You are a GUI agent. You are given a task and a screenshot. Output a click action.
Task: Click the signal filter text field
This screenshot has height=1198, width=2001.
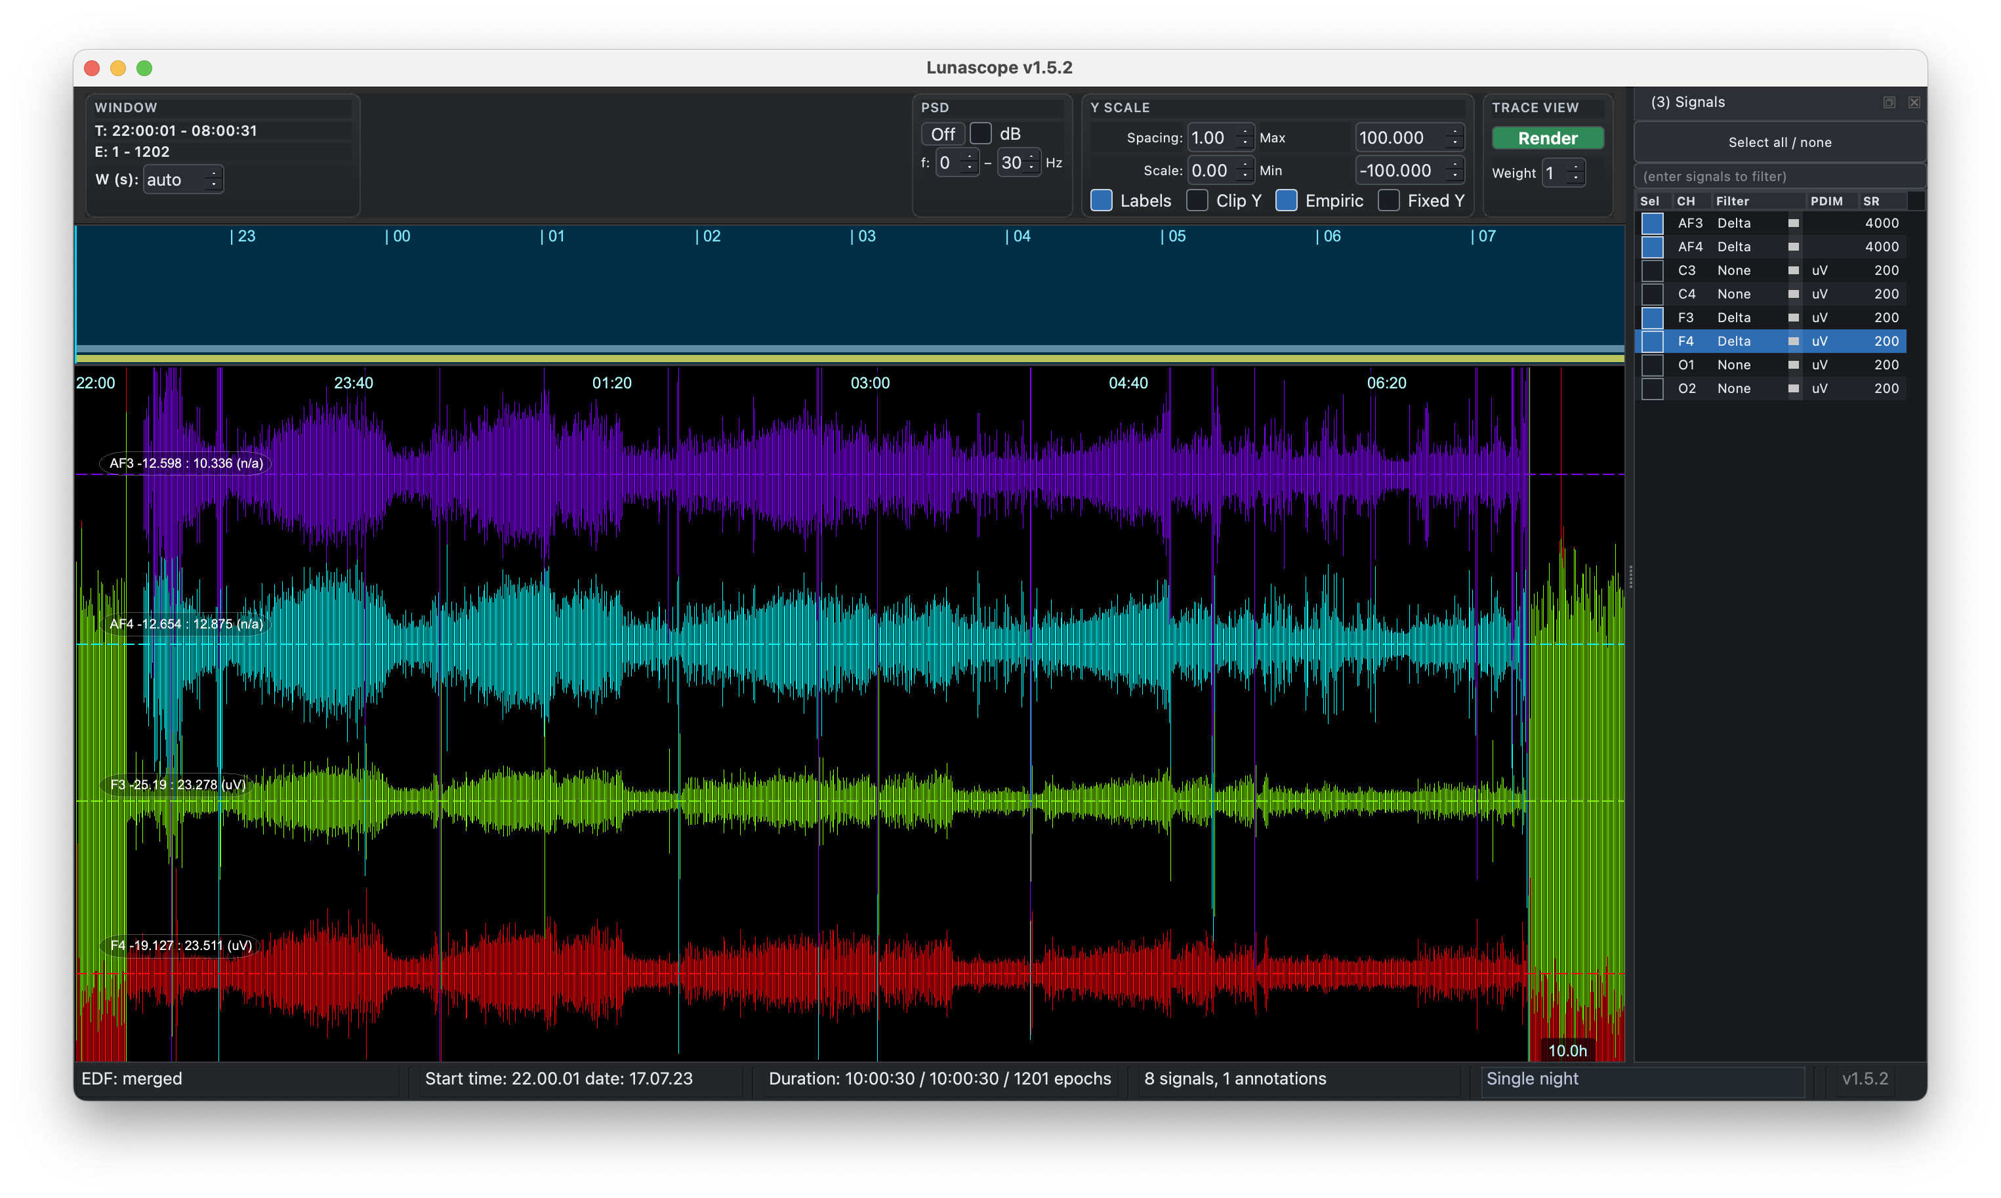pyautogui.click(x=1779, y=176)
